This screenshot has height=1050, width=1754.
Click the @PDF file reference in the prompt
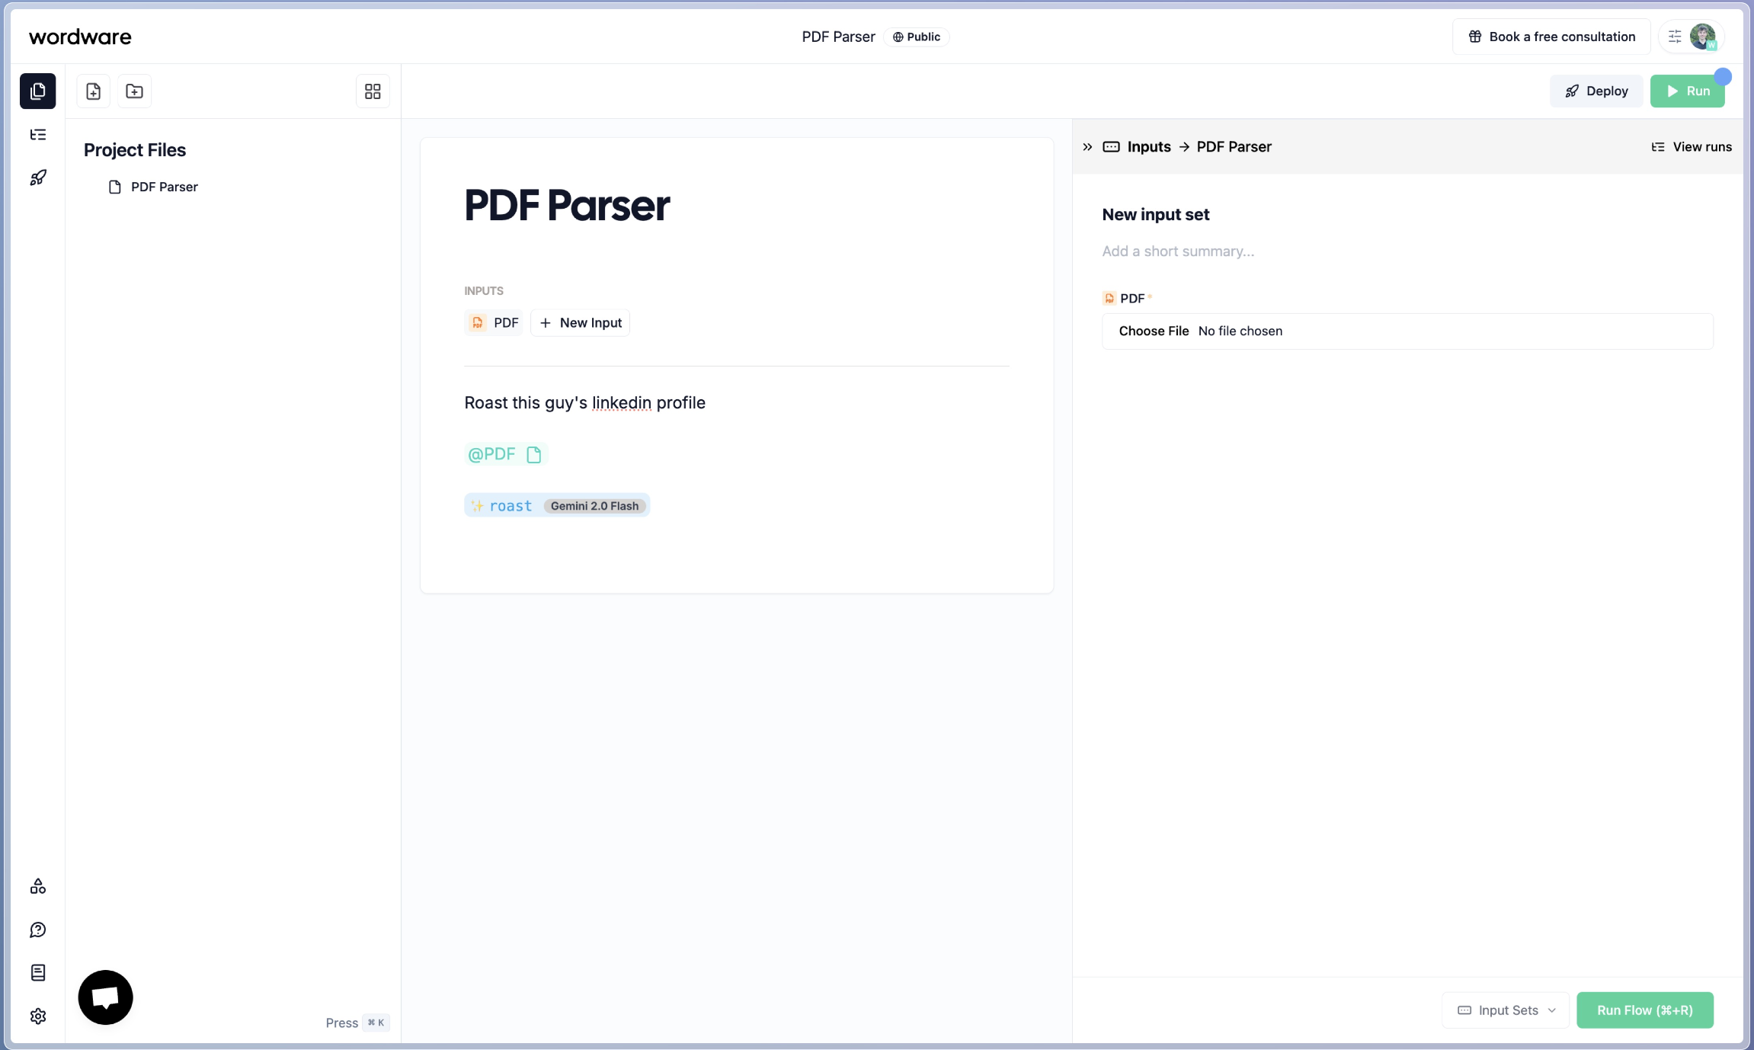point(504,453)
